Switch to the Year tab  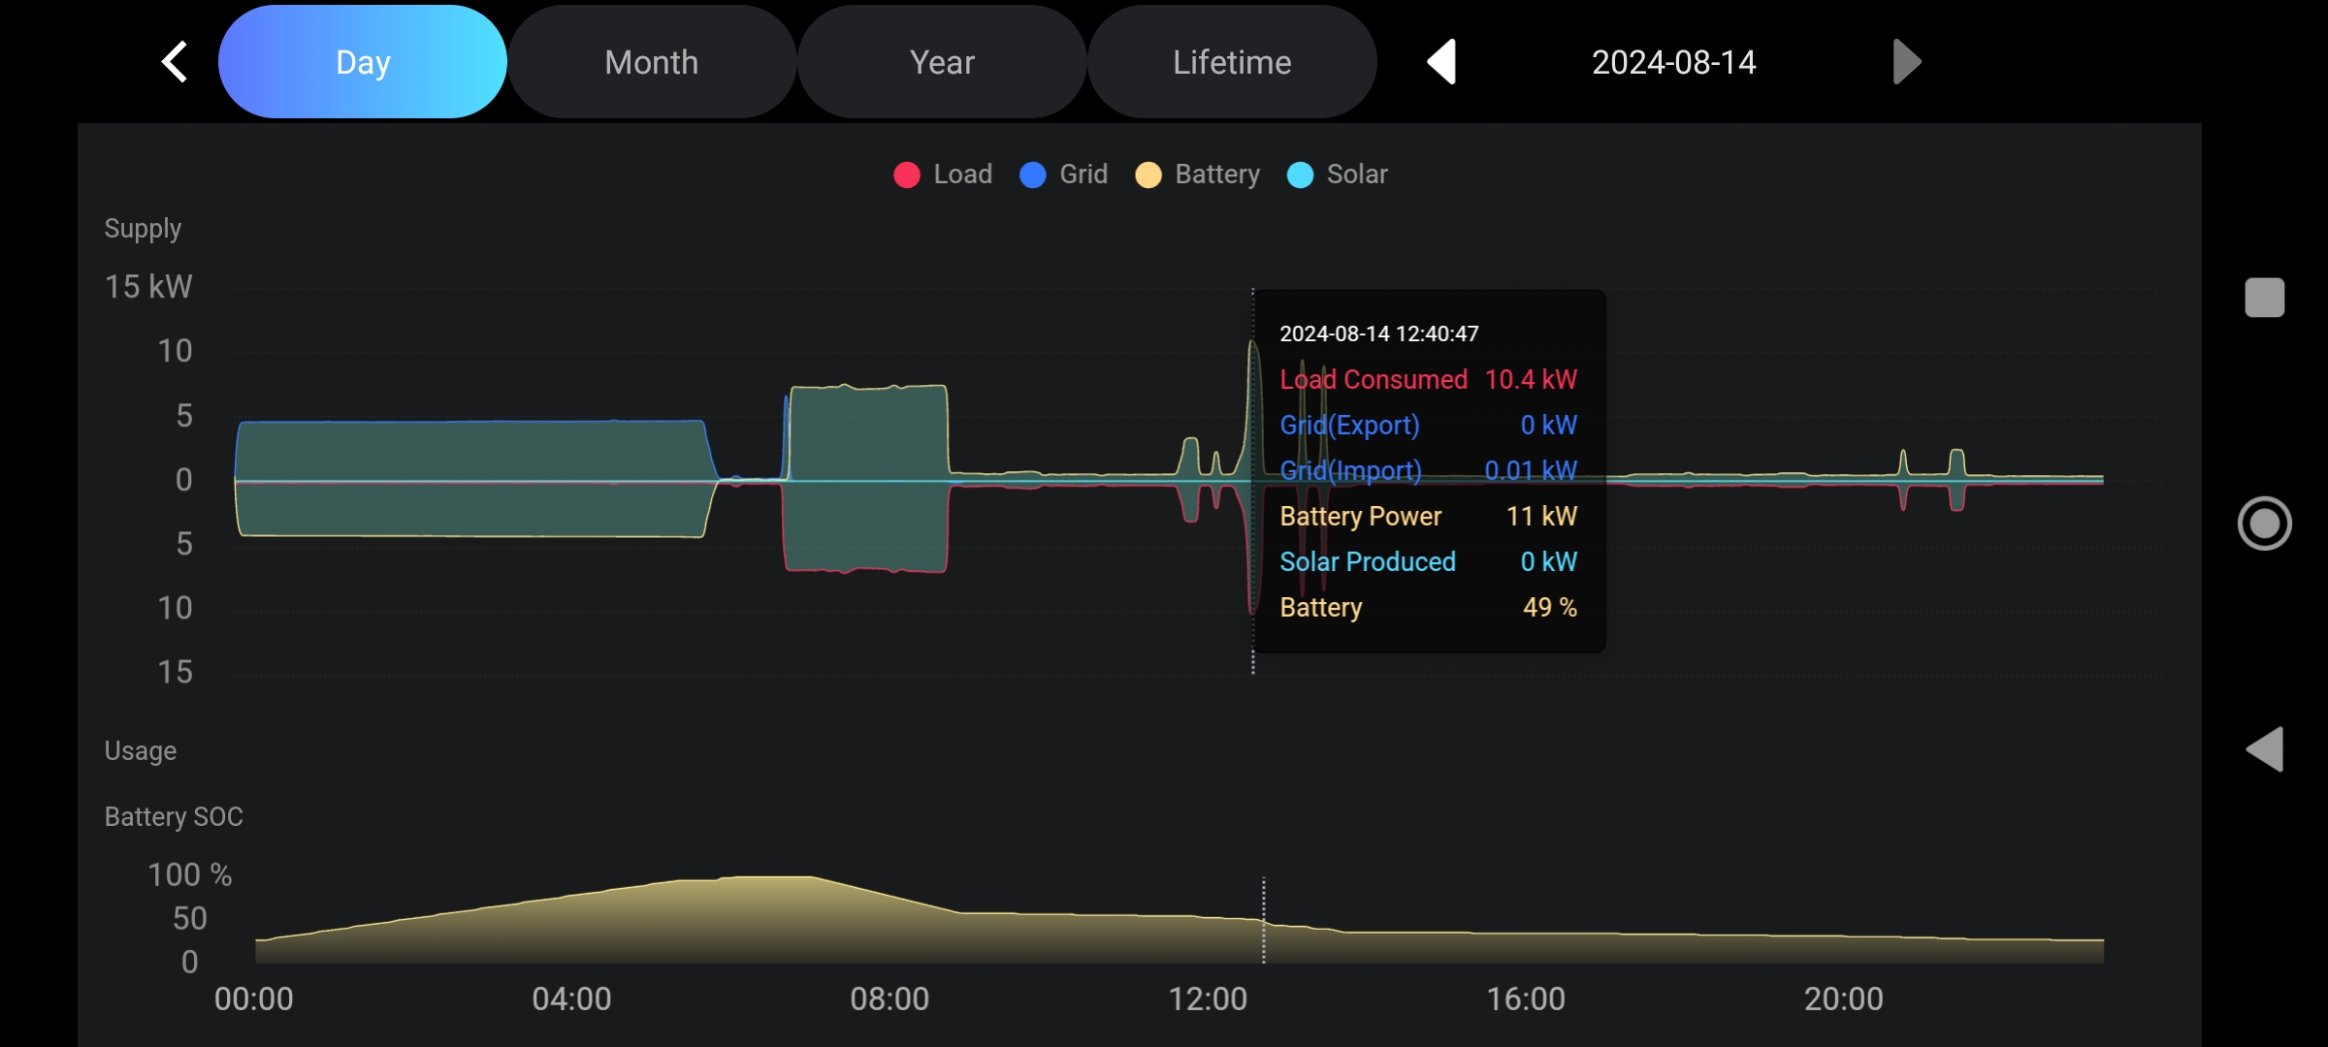(x=941, y=62)
